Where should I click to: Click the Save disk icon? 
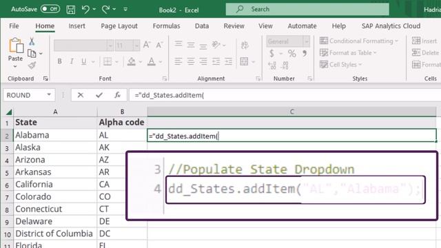(x=70, y=10)
